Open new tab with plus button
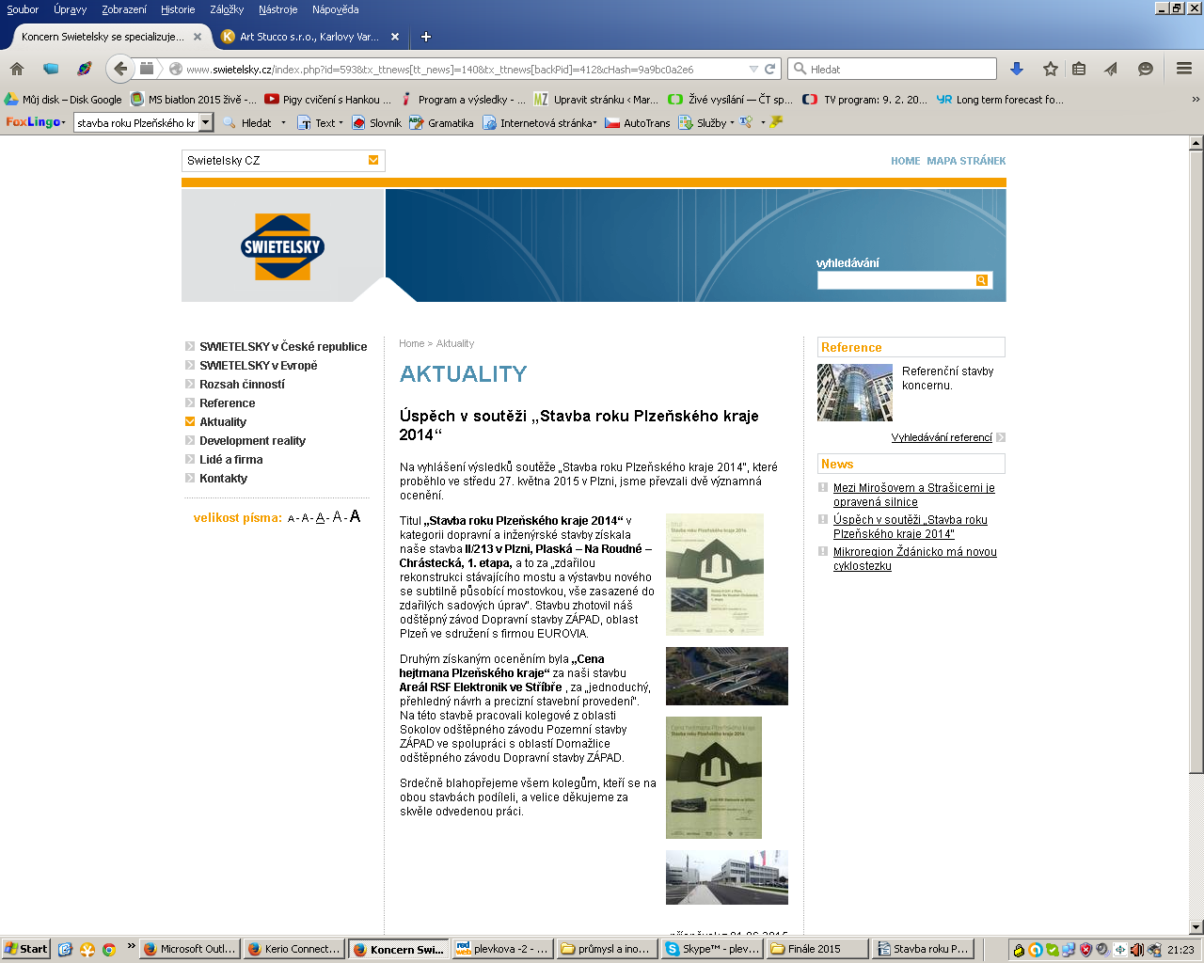Image resolution: width=1204 pixels, height=963 pixels. [x=426, y=37]
